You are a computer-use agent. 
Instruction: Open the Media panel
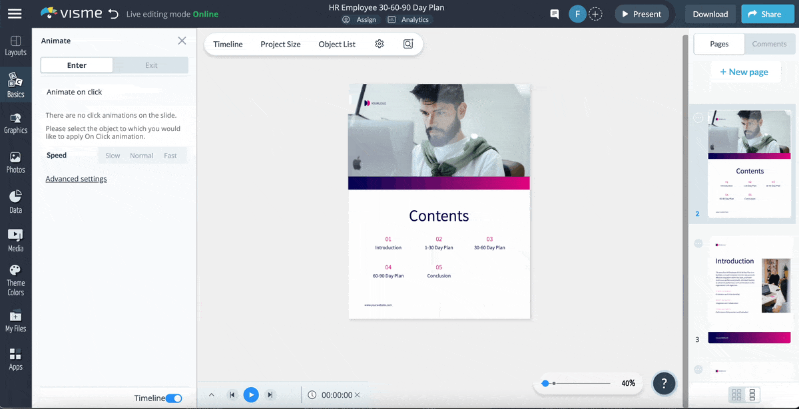pos(15,237)
